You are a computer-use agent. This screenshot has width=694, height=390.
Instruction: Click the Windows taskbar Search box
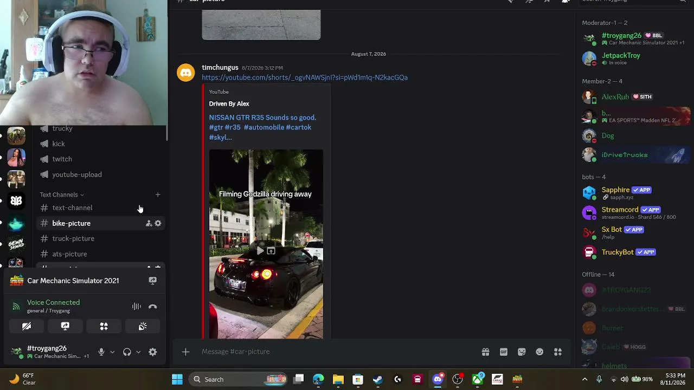pyautogui.click(x=239, y=380)
